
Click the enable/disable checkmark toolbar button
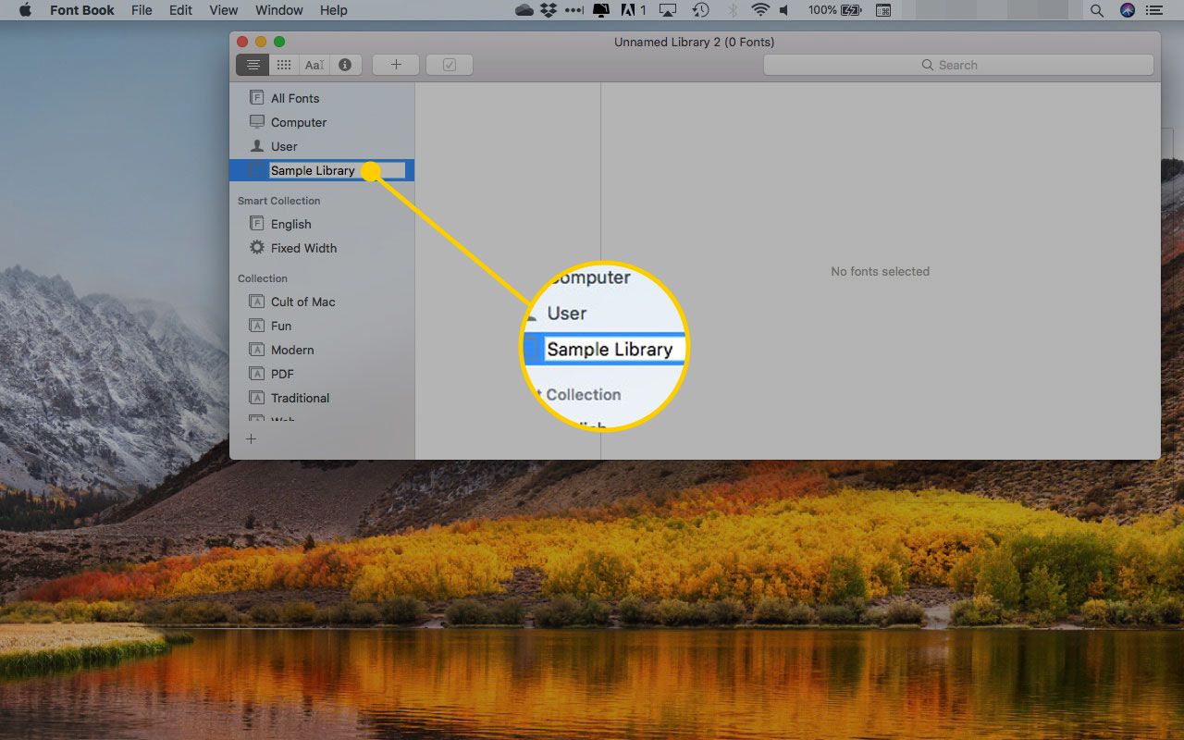pos(450,65)
